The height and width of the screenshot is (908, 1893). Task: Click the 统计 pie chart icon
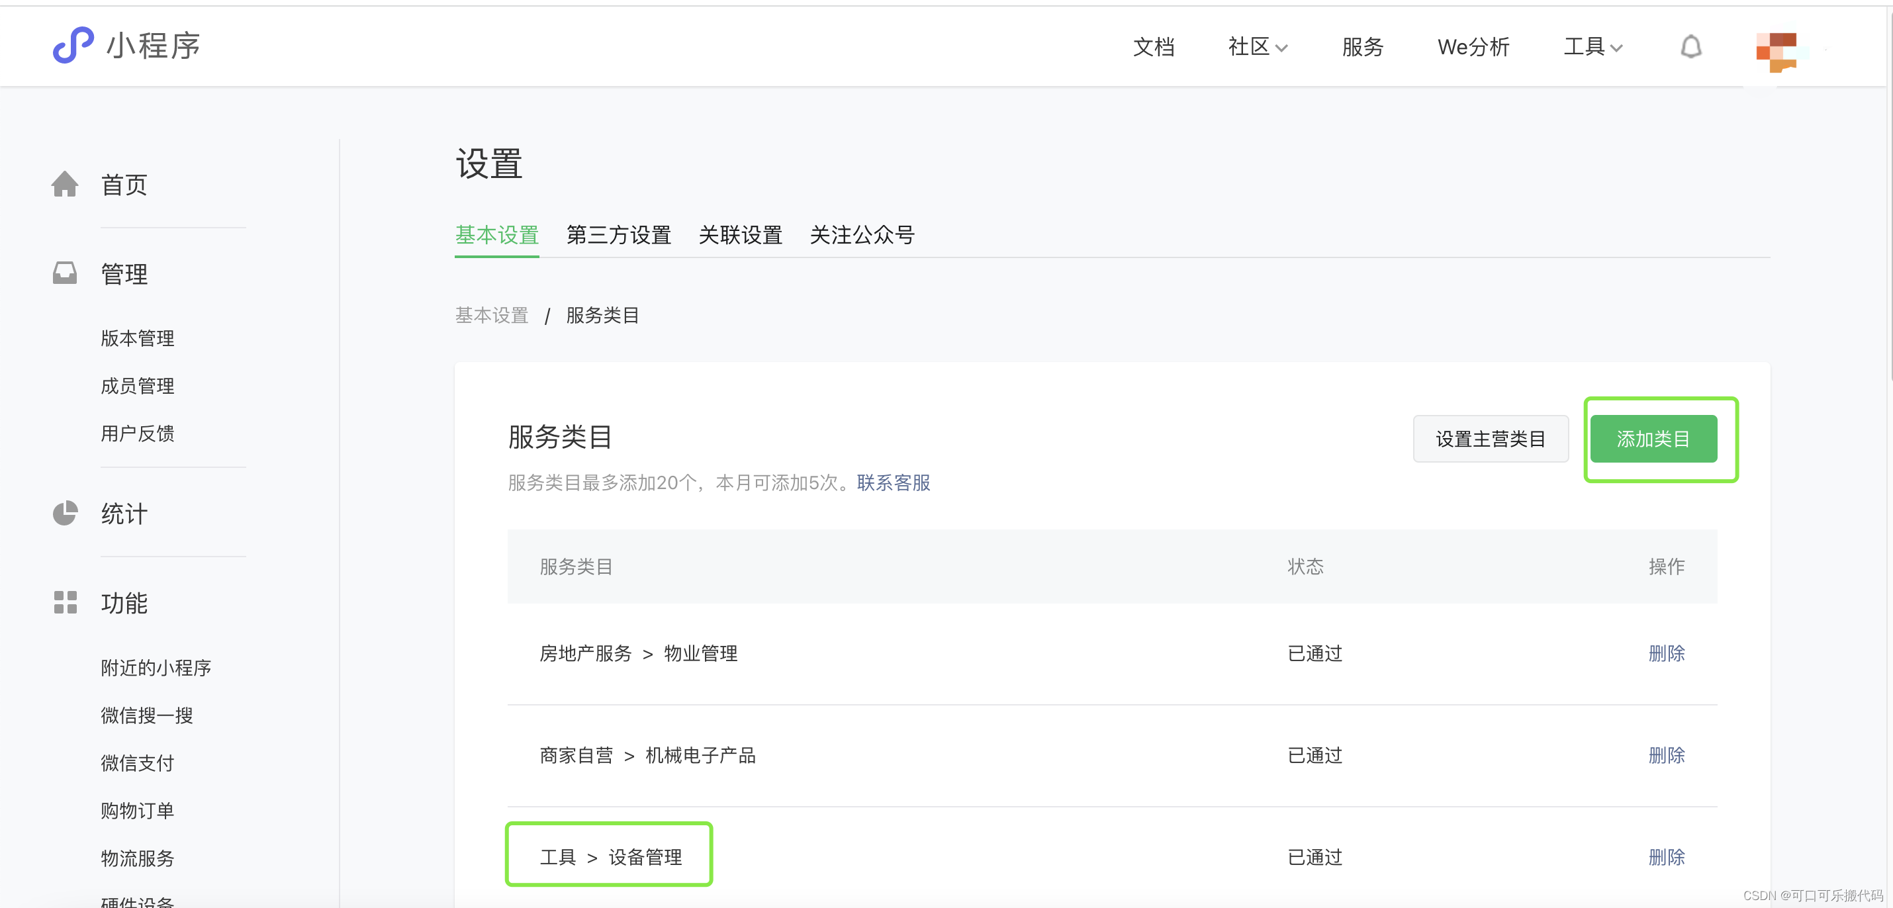pos(65,513)
